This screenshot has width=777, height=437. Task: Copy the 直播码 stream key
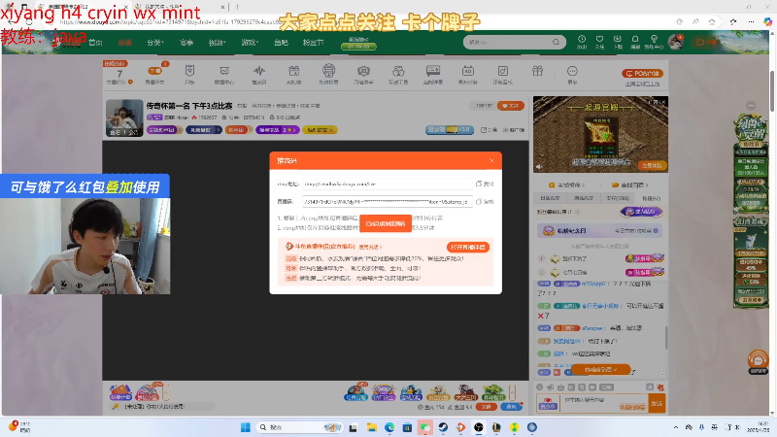[485, 202]
